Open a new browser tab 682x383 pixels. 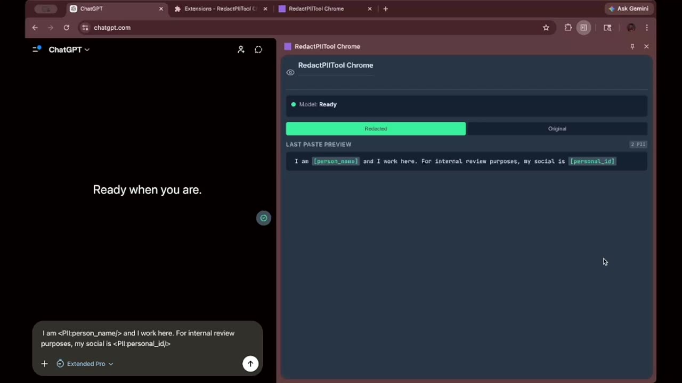pyautogui.click(x=385, y=9)
